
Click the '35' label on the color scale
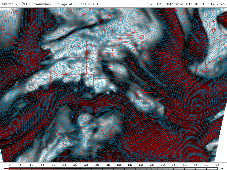tap(86, 165)
